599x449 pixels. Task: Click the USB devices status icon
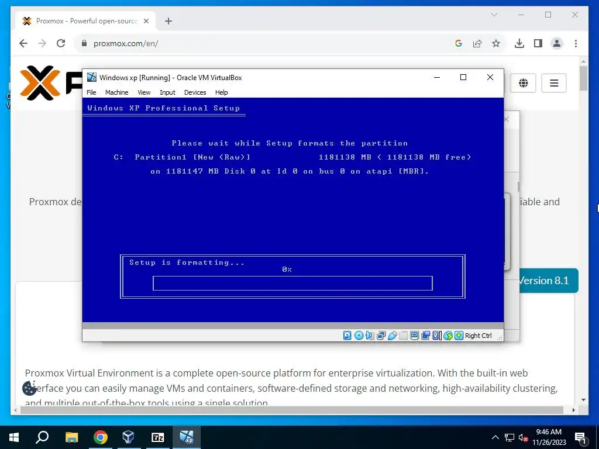coord(393,335)
